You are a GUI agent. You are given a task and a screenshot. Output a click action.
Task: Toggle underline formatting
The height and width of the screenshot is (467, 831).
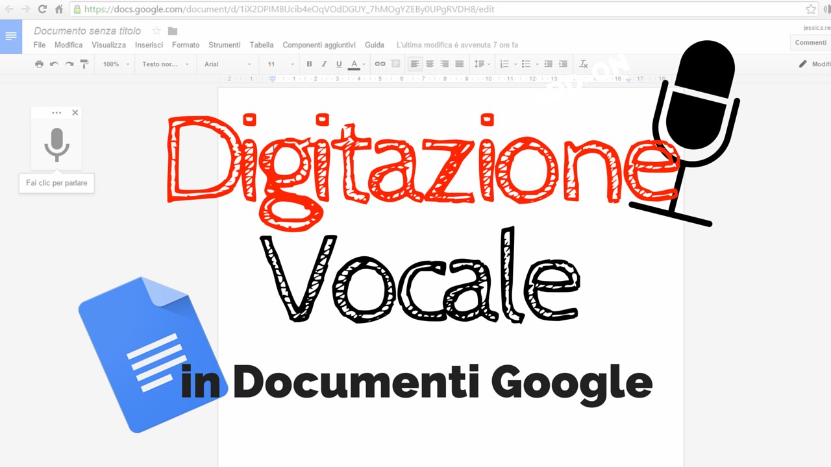(x=339, y=64)
